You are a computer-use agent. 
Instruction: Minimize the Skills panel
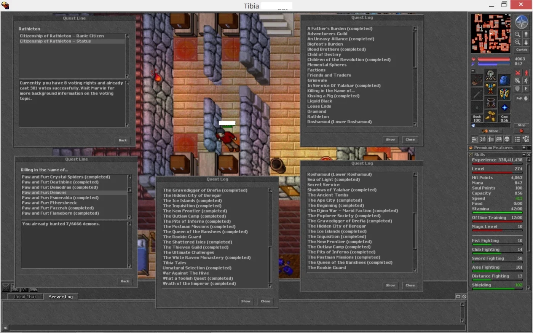pos(524,155)
